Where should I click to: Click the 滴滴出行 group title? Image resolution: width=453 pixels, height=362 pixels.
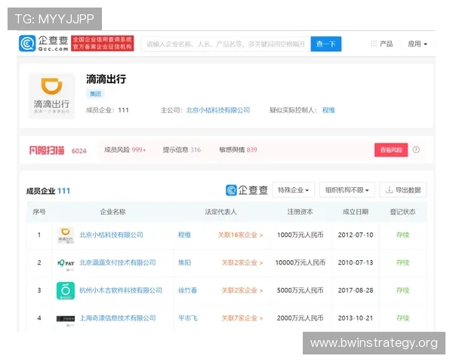click(x=106, y=79)
